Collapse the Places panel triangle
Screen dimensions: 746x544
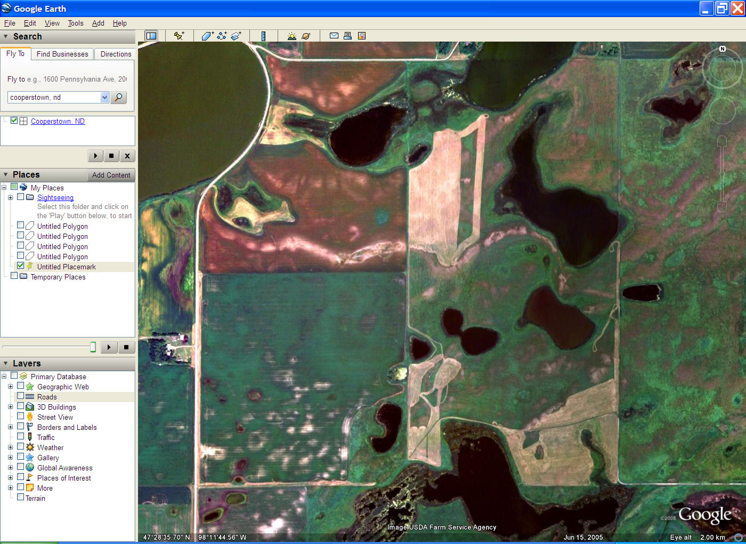[x=6, y=175]
